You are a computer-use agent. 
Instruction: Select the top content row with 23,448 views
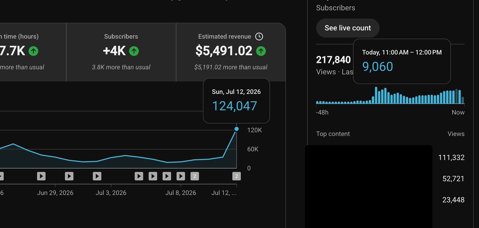385,200
